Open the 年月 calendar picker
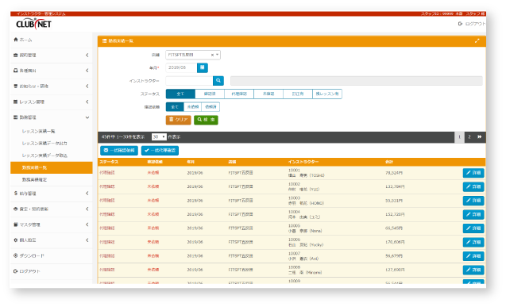 click(x=203, y=67)
